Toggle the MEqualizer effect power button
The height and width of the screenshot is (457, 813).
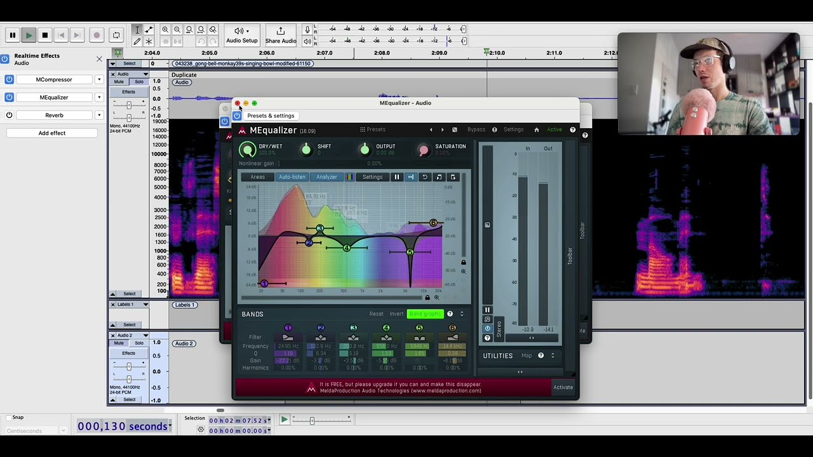click(x=9, y=97)
